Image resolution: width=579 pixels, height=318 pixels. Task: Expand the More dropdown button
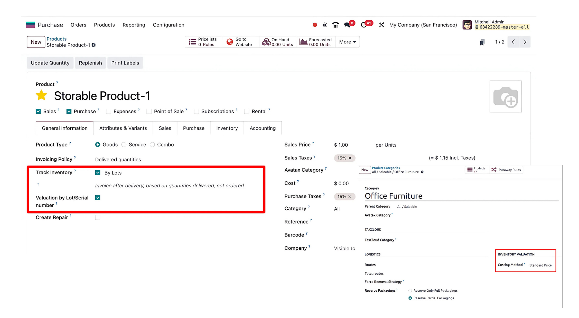point(347,42)
